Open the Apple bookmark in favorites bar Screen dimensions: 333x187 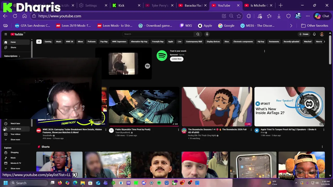(x=205, y=25)
